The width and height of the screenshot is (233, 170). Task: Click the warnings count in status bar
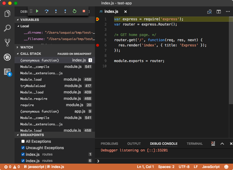(x=17, y=167)
